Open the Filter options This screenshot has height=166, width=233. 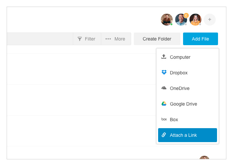[x=87, y=39]
